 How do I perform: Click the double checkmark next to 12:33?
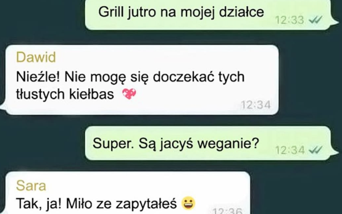315,20
